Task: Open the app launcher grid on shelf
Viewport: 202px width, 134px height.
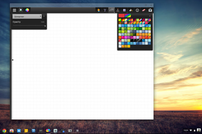Action: [77, 131]
